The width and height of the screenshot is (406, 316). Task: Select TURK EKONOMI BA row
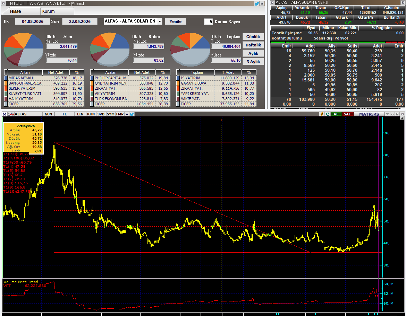[x=130, y=98]
